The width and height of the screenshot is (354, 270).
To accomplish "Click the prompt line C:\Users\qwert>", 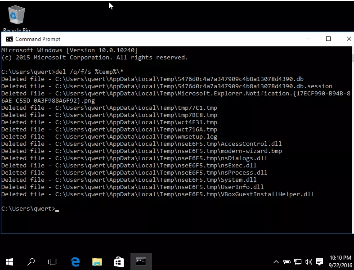I will (28, 209).
